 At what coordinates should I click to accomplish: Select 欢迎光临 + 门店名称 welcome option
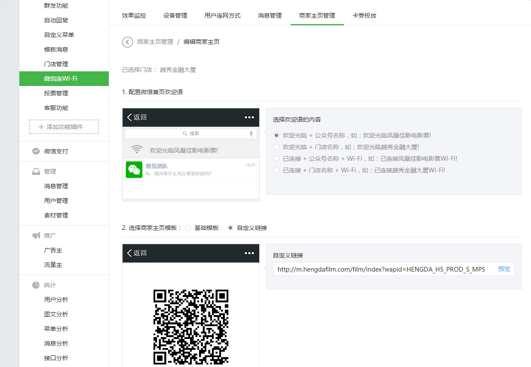[277, 147]
